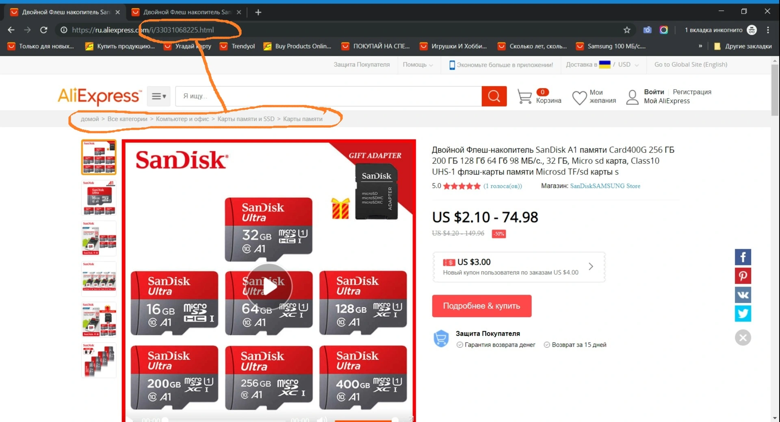Open the Trendyol bookmark
780x422 pixels.
238,46
